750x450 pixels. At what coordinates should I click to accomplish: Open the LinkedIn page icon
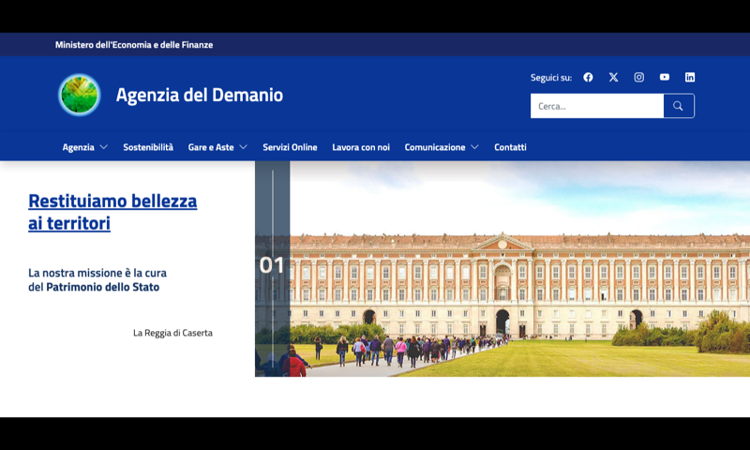pos(690,77)
